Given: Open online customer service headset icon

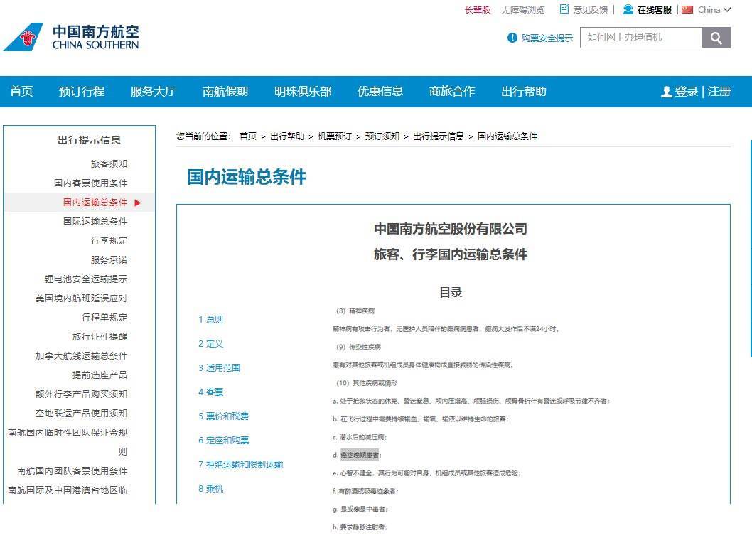Looking at the screenshot, I should point(628,9).
